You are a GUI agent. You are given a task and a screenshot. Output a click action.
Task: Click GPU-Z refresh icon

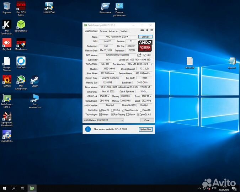tap(147, 30)
